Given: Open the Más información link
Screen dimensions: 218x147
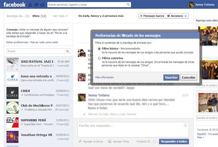Looking at the screenshot, I should tap(104, 77).
